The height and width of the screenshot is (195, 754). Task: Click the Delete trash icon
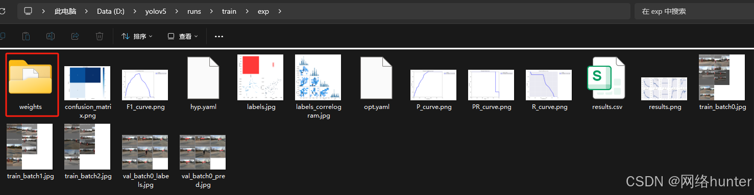100,36
